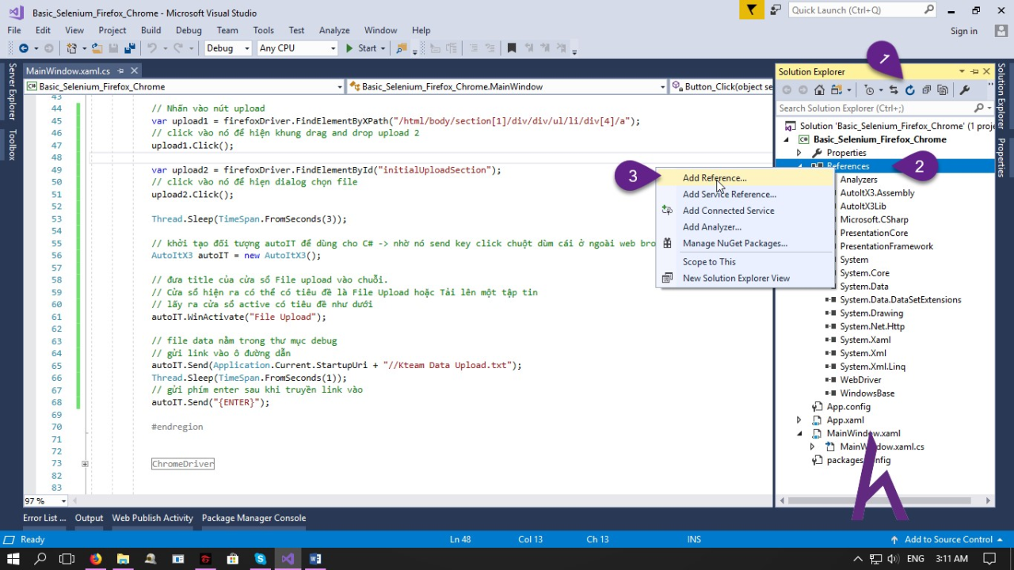
Task: Click the New Project toolbar icon
Action: (x=74, y=48)
